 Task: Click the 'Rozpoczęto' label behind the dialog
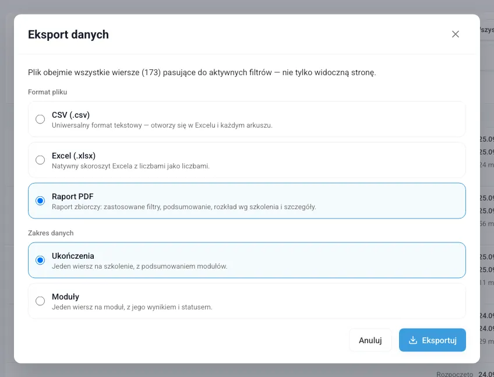pos(454,374)
